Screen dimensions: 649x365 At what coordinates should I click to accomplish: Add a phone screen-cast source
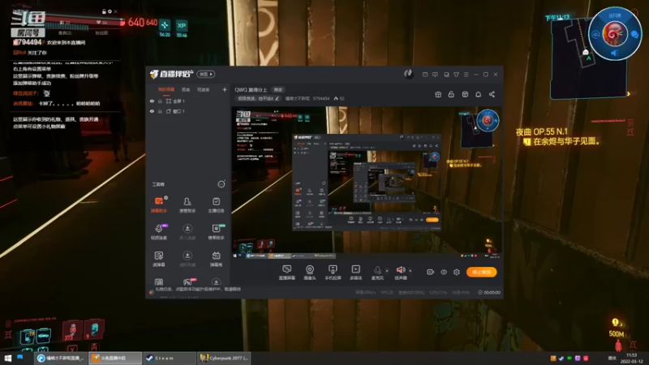[333, 273]
